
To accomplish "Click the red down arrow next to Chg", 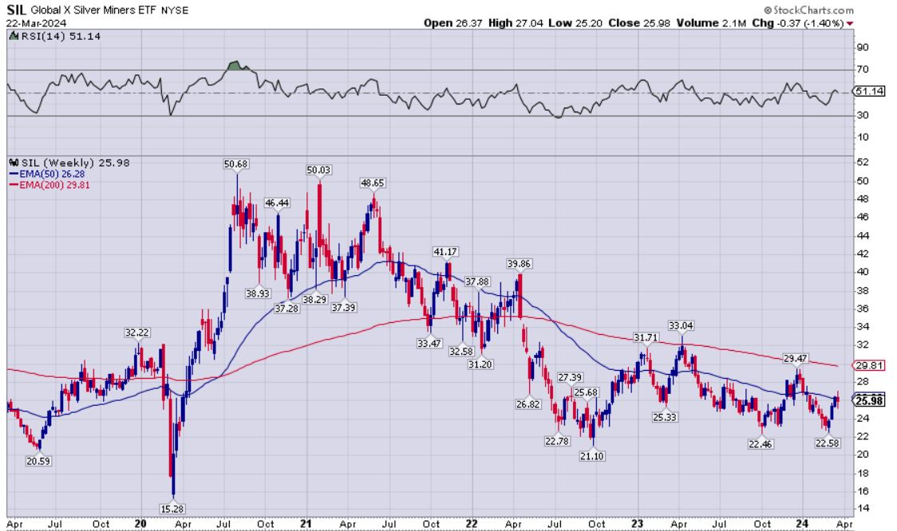I will click(850, 23).
